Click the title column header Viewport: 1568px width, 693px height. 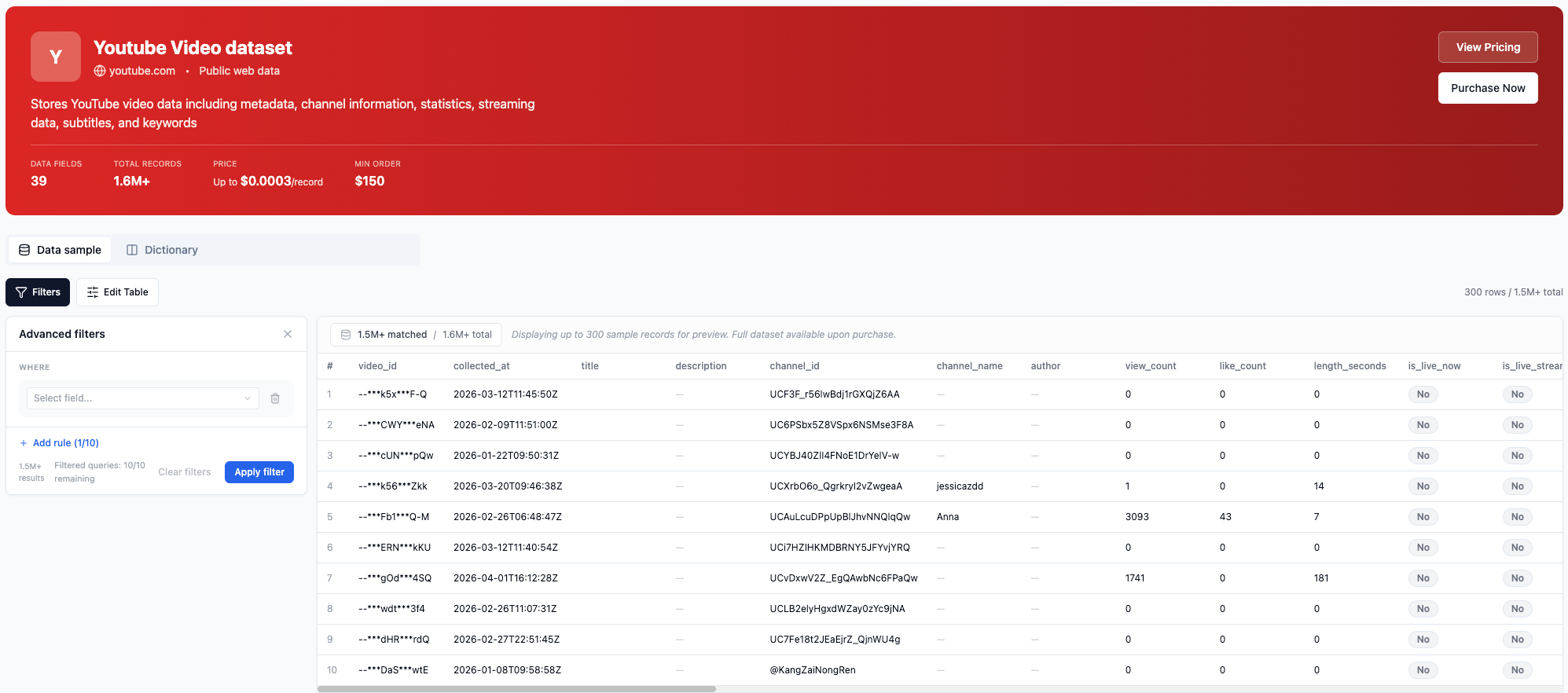(x=590, y=366)
